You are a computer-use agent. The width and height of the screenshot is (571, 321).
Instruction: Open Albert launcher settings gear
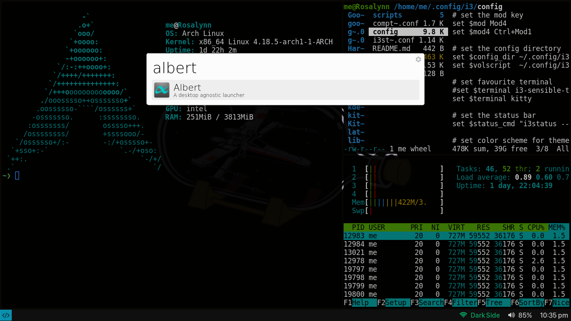coord(418,59)
